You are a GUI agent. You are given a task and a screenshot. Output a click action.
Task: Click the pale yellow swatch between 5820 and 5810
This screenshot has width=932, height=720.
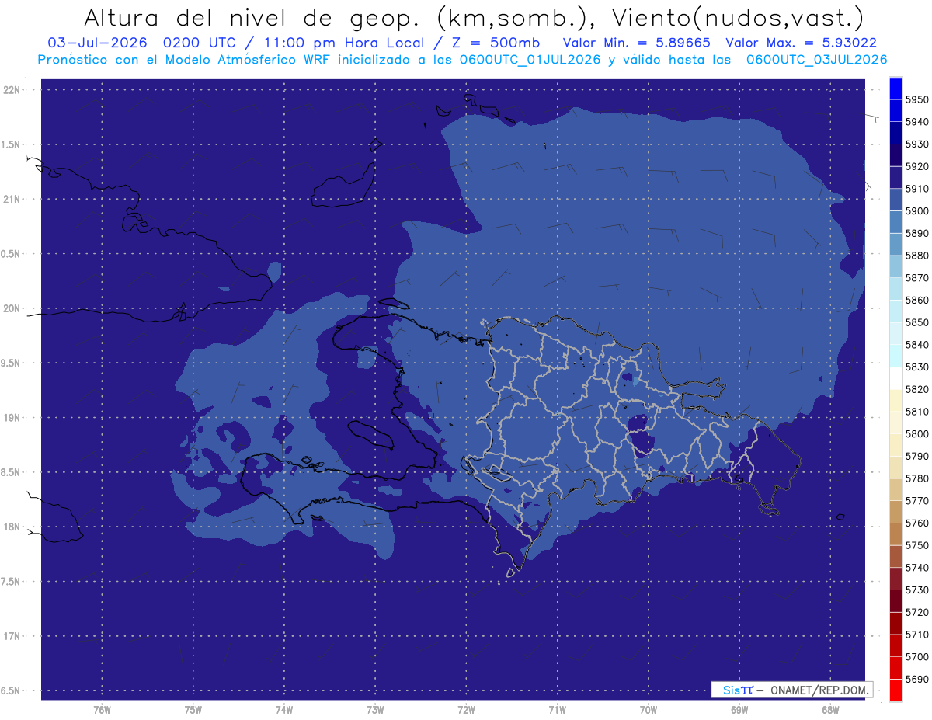pyautogui.click(x=895, y=401)
